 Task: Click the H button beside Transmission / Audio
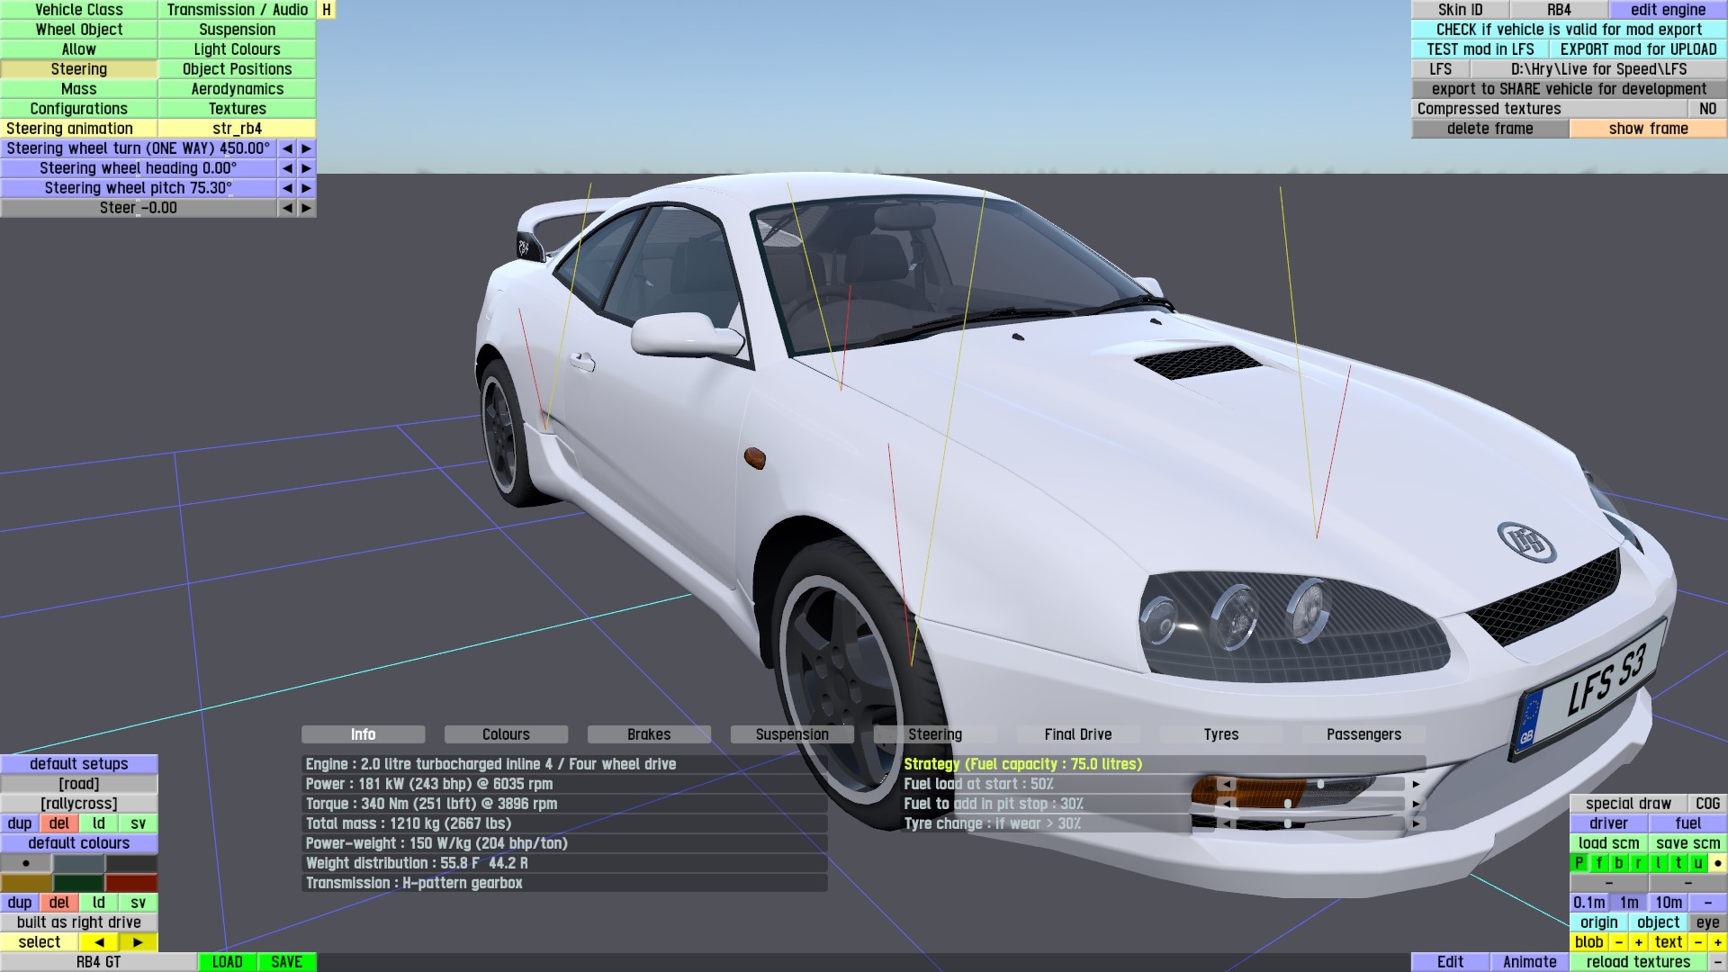[x=327, y=10]
